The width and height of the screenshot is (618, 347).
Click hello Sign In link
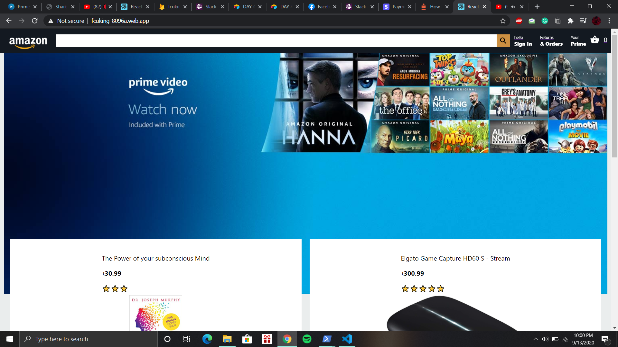click(x=523, y=41)
